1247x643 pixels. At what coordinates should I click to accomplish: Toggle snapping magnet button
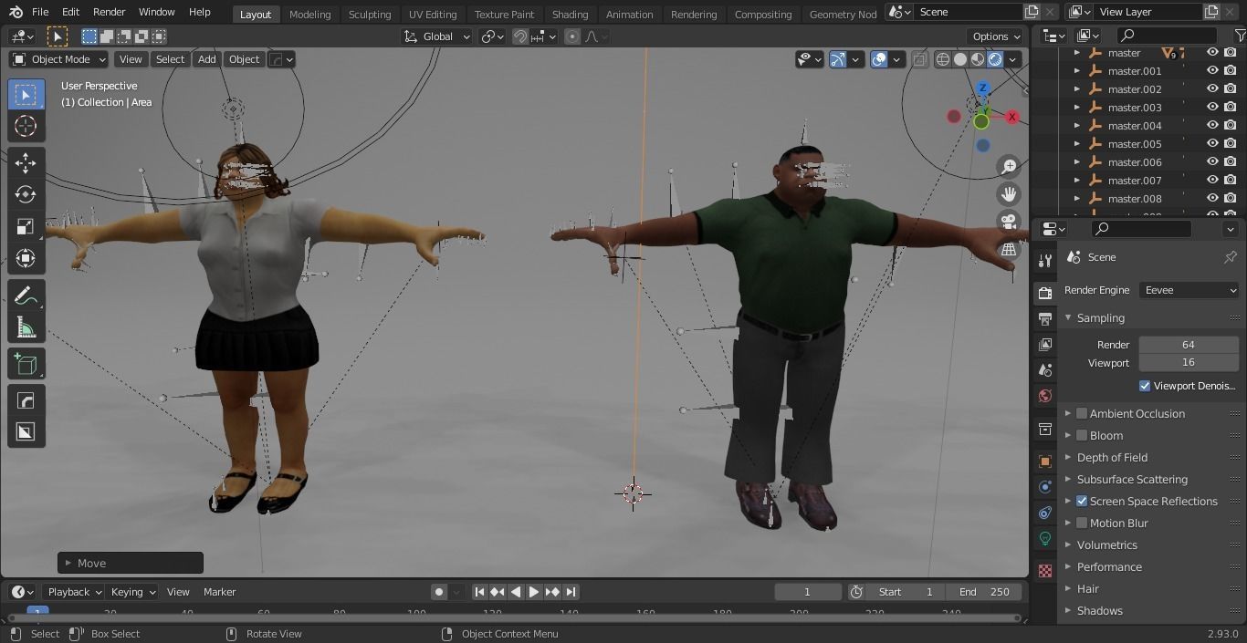520,36
